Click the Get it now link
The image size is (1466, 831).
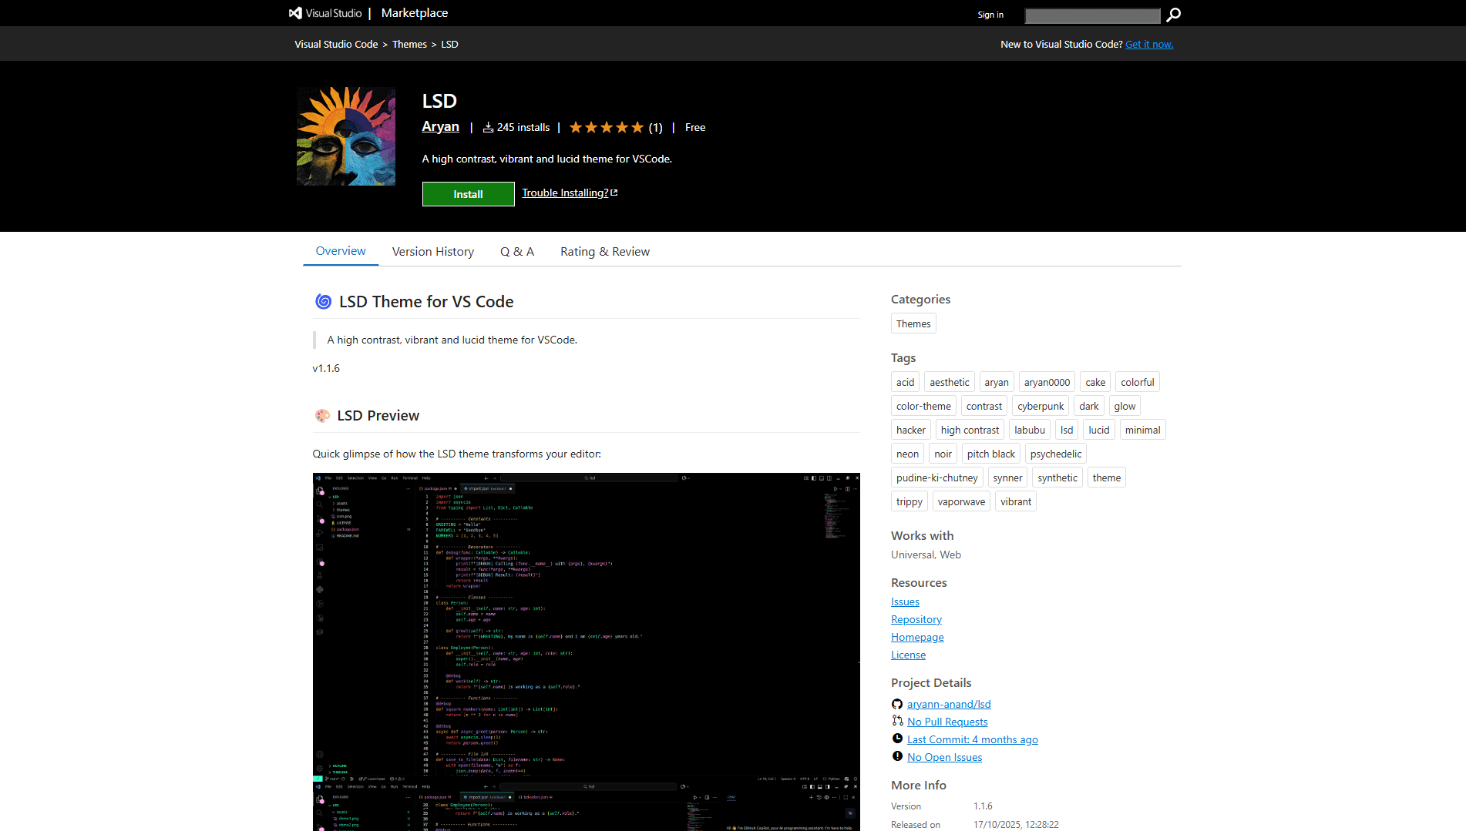[1149, 45]
